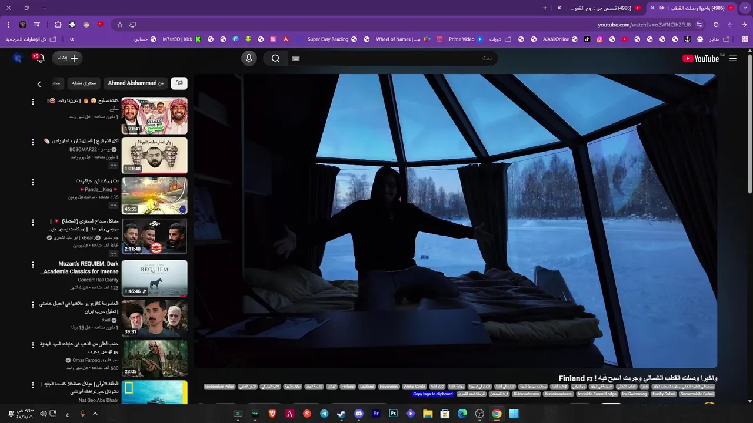Open a new browser tab
The image size is (753, 423).
[545, 8]
